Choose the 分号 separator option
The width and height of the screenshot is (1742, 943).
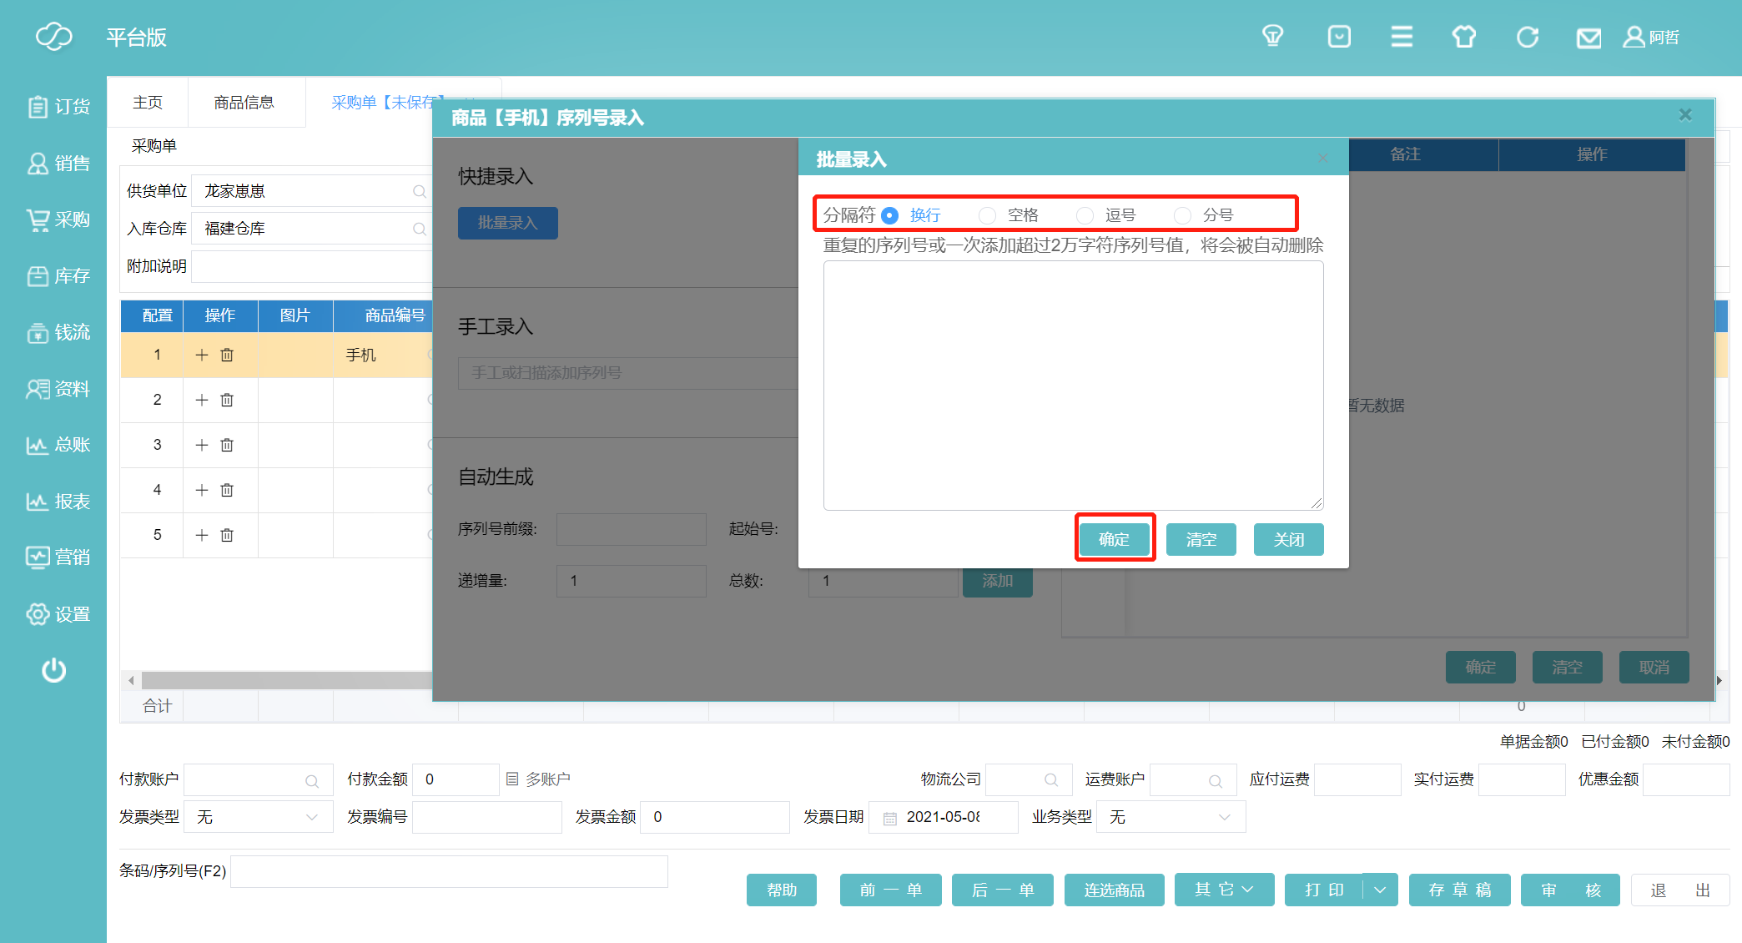1183,215
